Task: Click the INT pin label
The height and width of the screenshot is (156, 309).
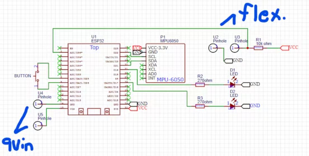Action: (151, 78)
